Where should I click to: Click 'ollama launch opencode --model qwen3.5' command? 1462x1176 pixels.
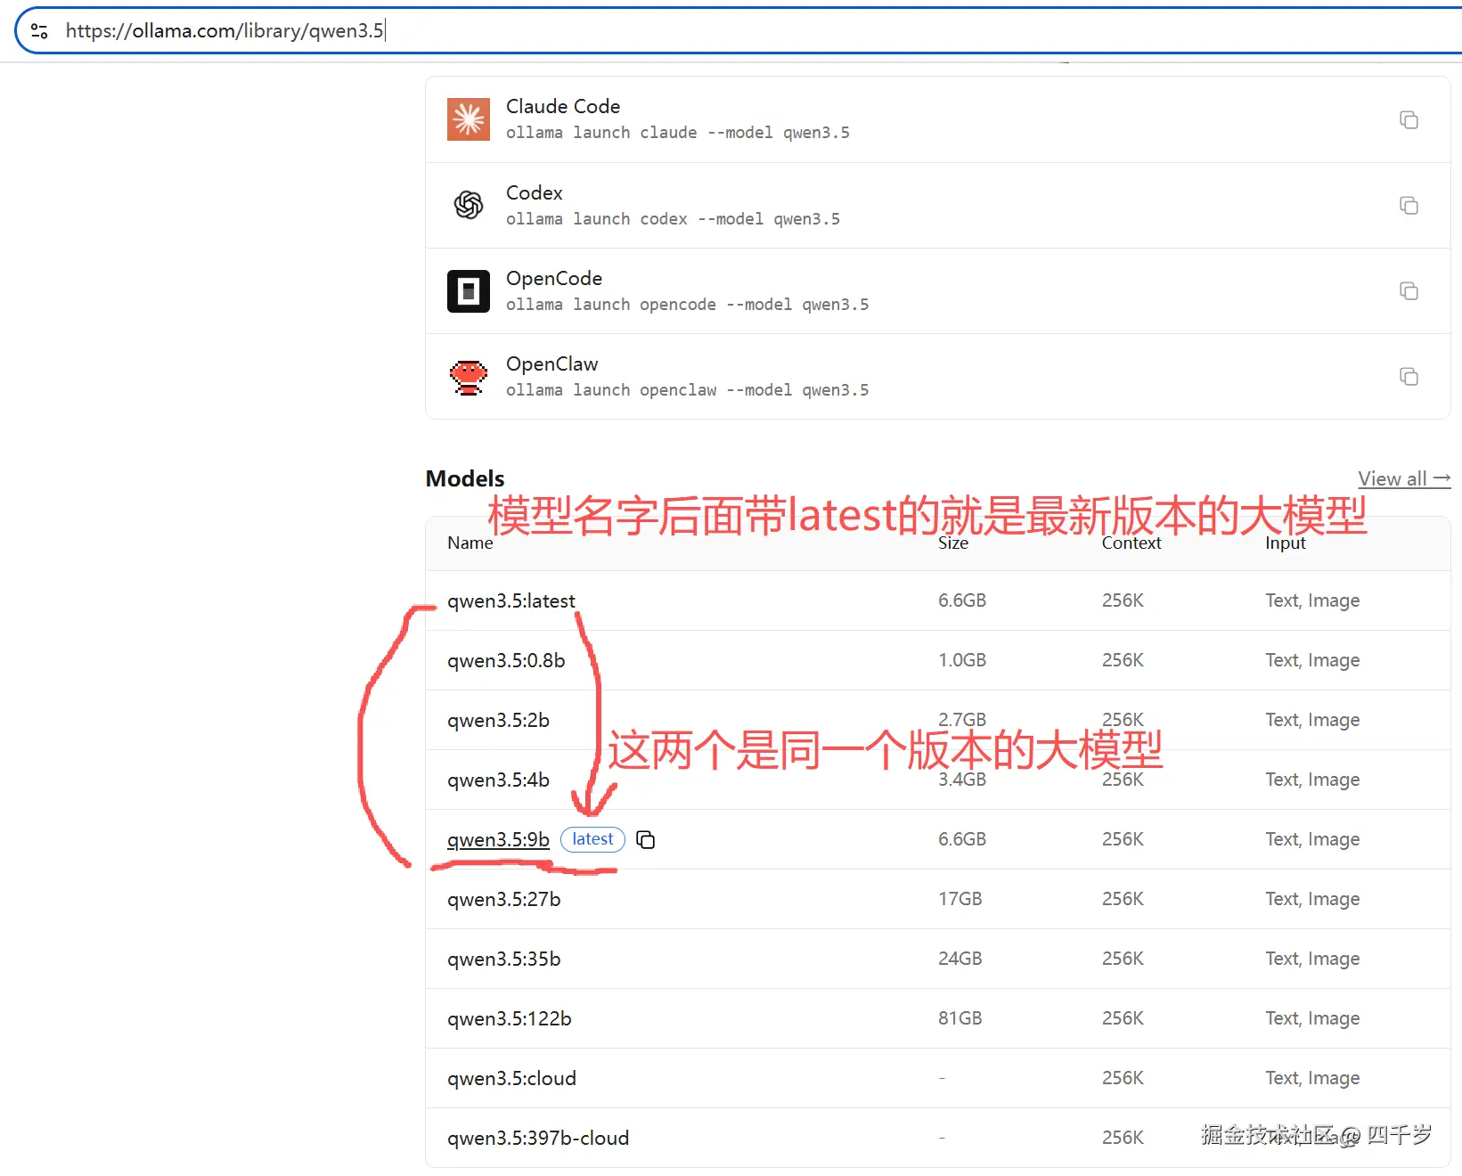(x=688, y=305)
